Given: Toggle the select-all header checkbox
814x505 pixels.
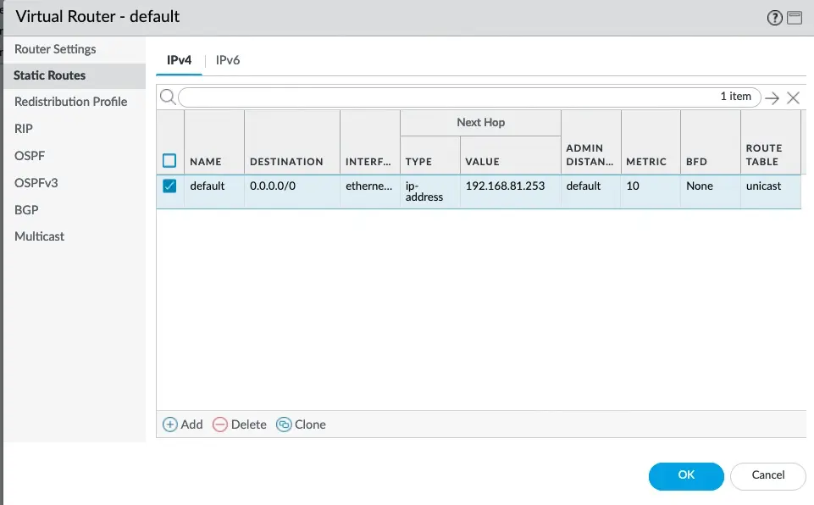Looking at the screenshot, I should tap(169, 160).
